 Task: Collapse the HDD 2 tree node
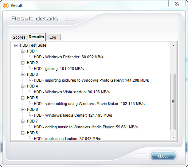click(x=23, y=63)
